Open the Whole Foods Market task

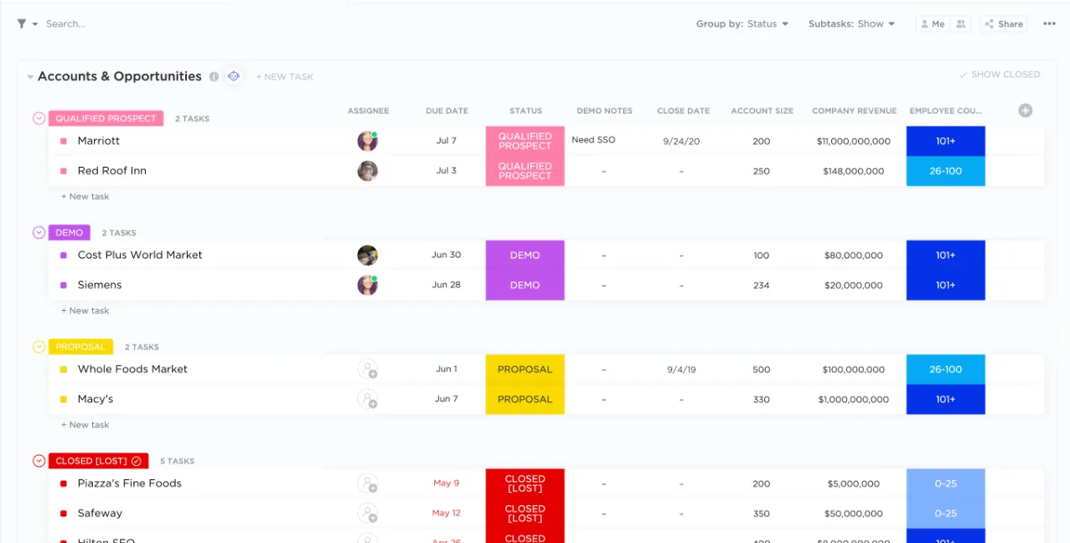tap(132, 370)
